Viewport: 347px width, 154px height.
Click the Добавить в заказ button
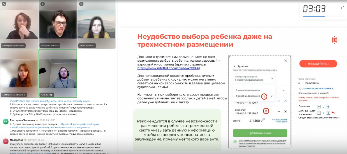260,133
